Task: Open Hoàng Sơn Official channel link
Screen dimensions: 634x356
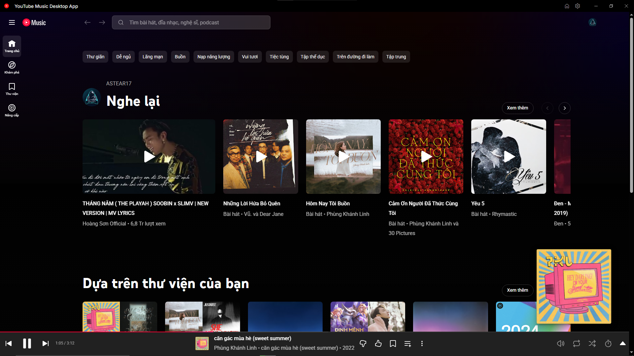Action: pyautogui.click(x=104, y=224)
